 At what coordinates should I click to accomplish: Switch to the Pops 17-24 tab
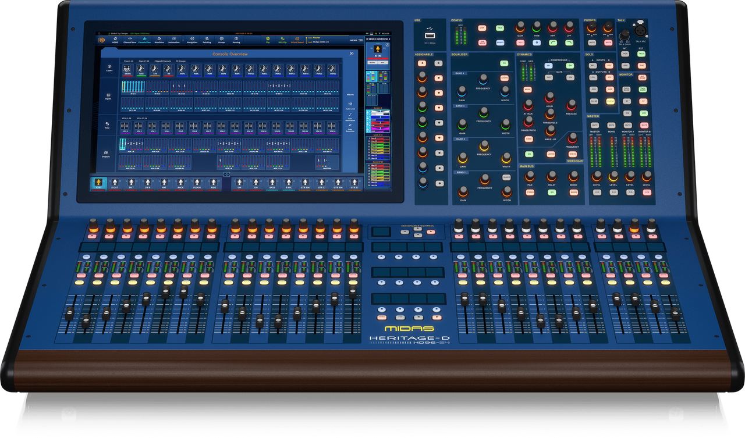(x=144, y=60)
